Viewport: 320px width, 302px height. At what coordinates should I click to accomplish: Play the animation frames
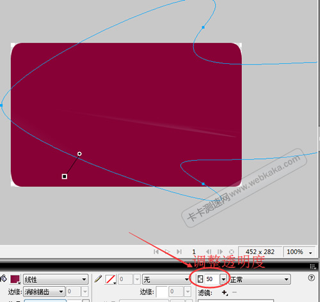coord(168,252)
